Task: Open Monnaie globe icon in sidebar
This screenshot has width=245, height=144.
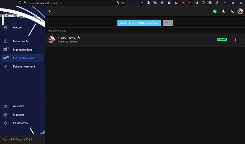Action: [6, 115]
